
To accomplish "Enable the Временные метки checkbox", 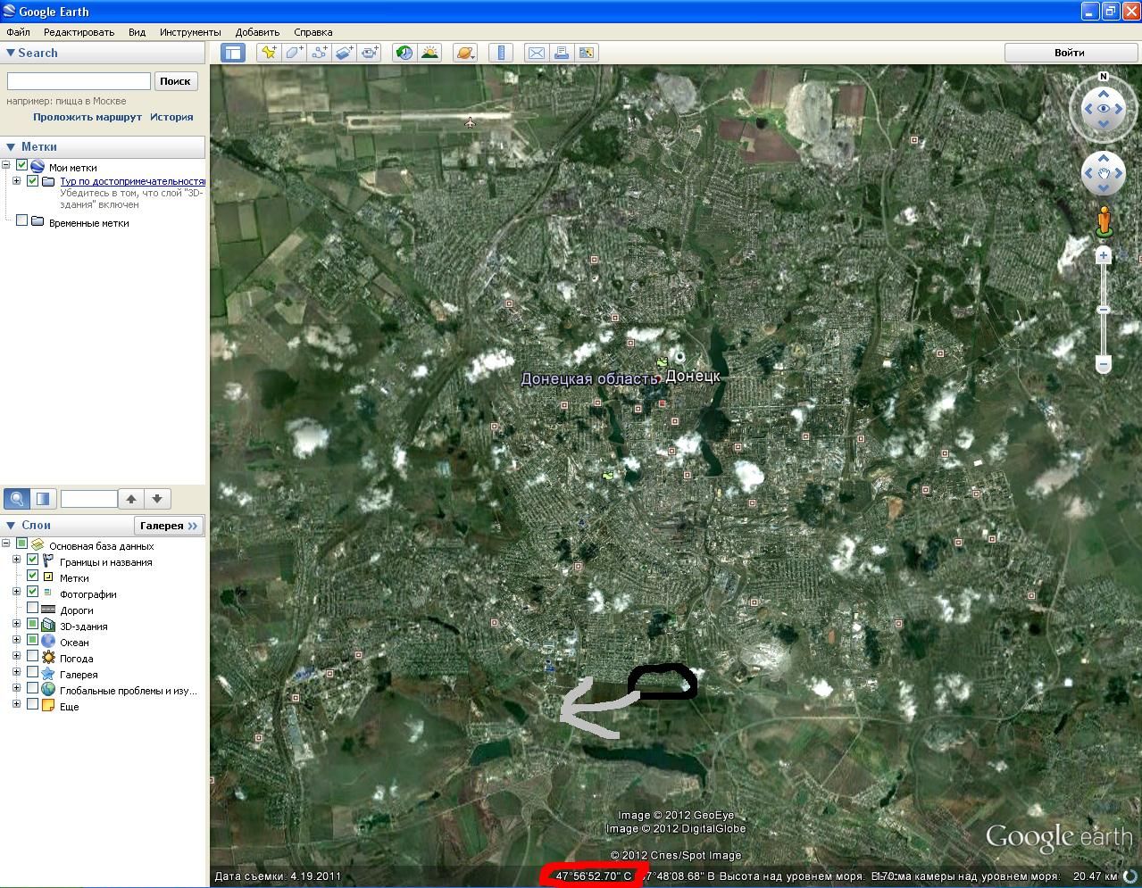I will click(21, 221).
